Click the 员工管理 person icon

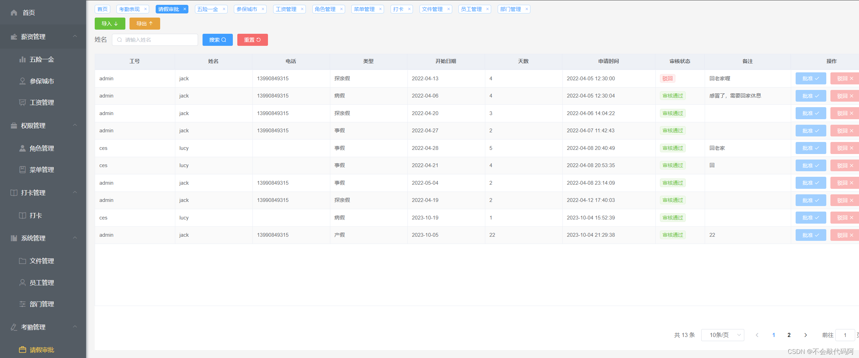[22, 283]
